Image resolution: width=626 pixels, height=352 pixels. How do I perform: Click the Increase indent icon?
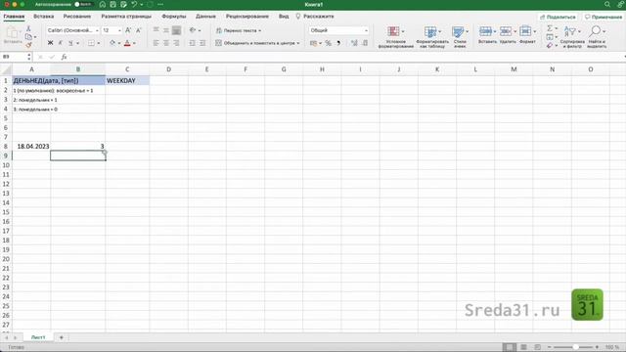click(202, 43)
